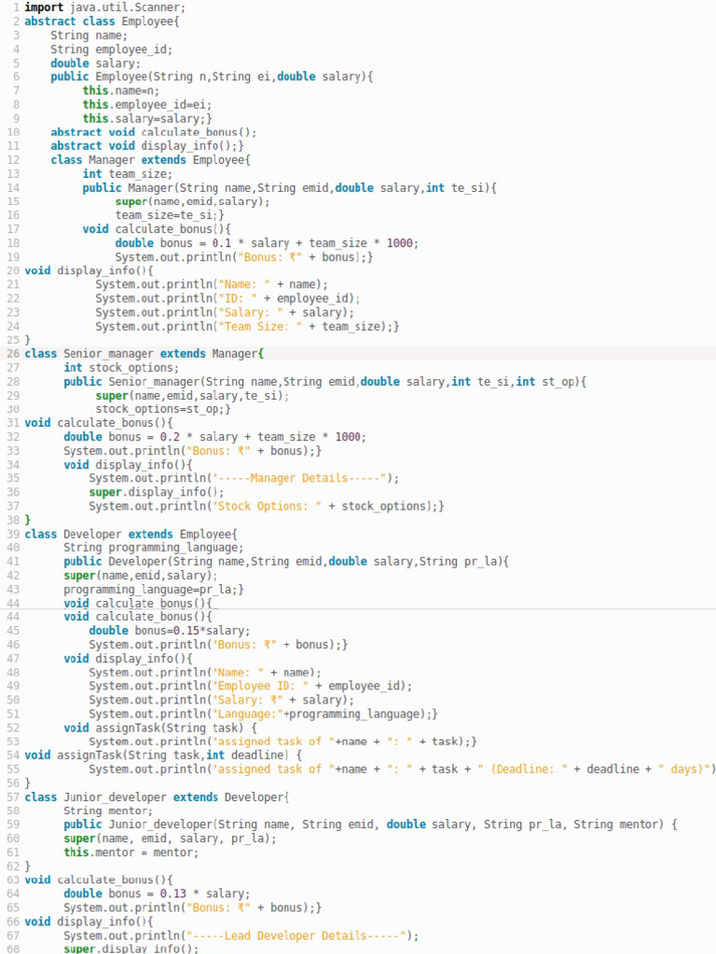
Task: Click 'String programming_language;' field line
Action: coord(153,548)
